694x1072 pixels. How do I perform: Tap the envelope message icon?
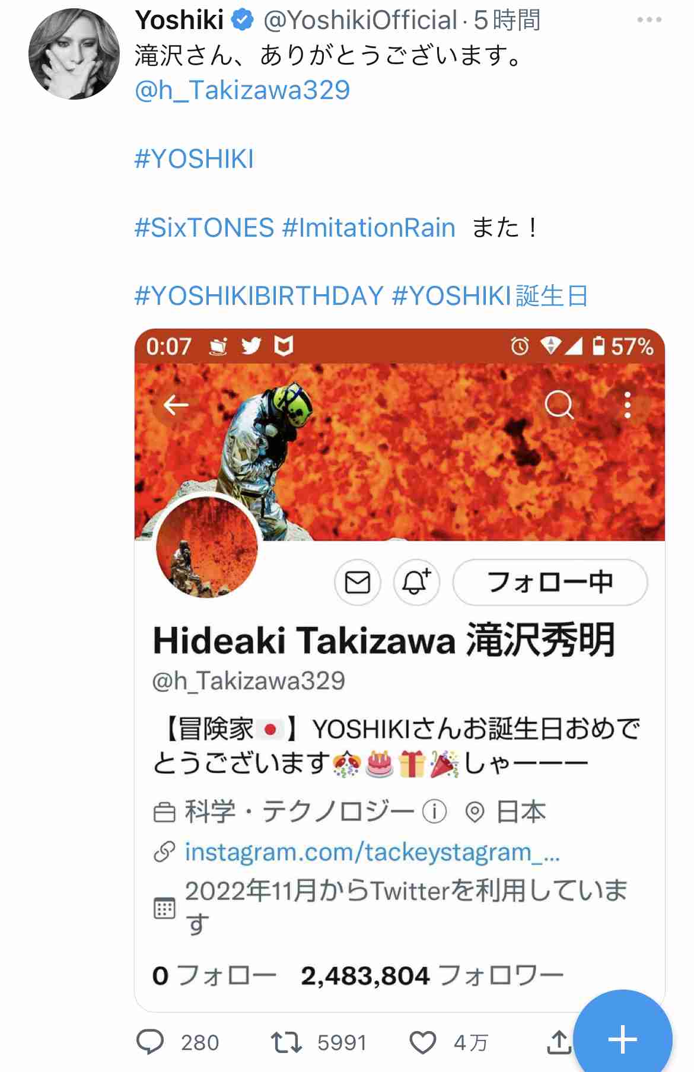pos(358,582)
